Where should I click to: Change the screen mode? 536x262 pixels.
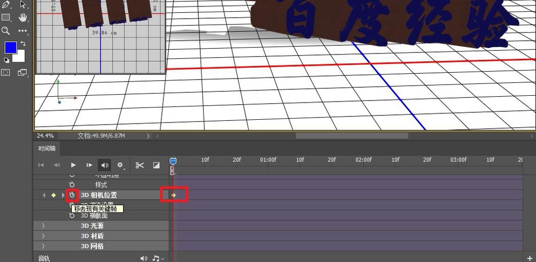[22, 72]
